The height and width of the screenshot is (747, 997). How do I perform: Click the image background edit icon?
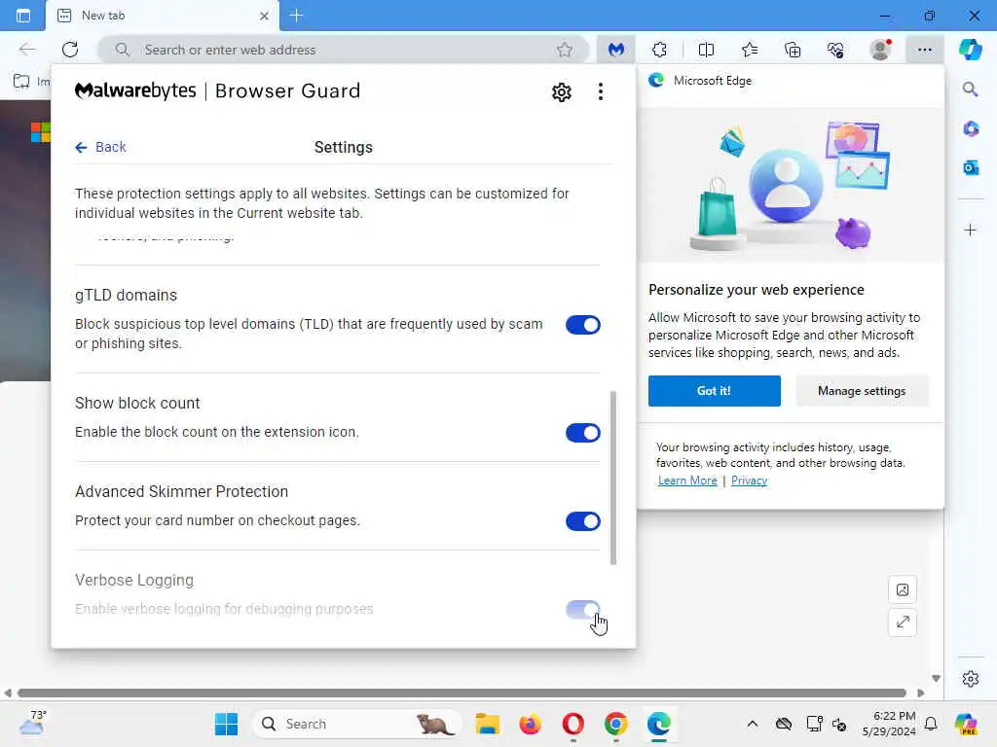(903, 590)
